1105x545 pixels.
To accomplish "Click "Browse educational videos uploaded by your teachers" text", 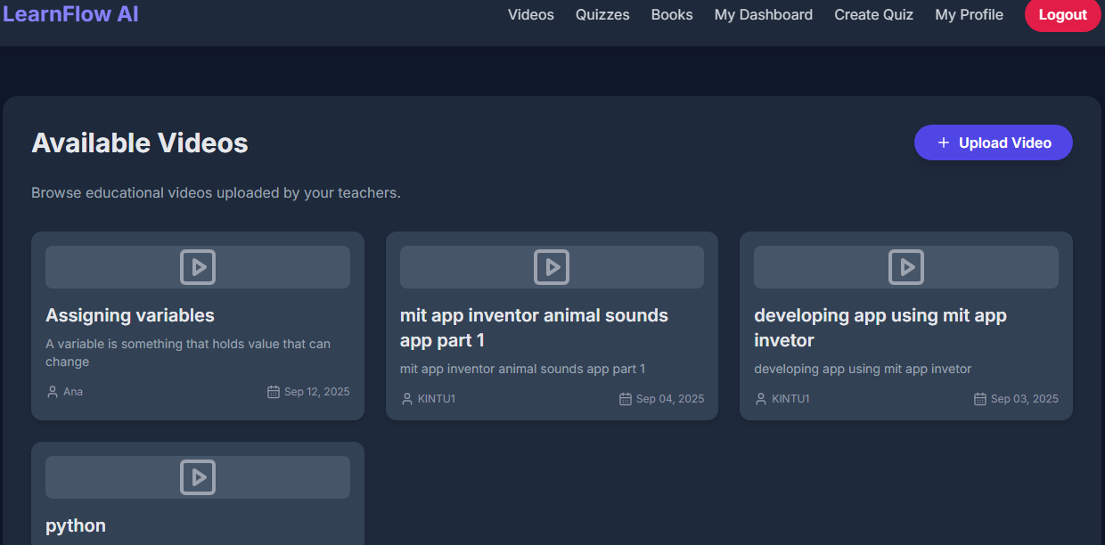I will 216,192.
